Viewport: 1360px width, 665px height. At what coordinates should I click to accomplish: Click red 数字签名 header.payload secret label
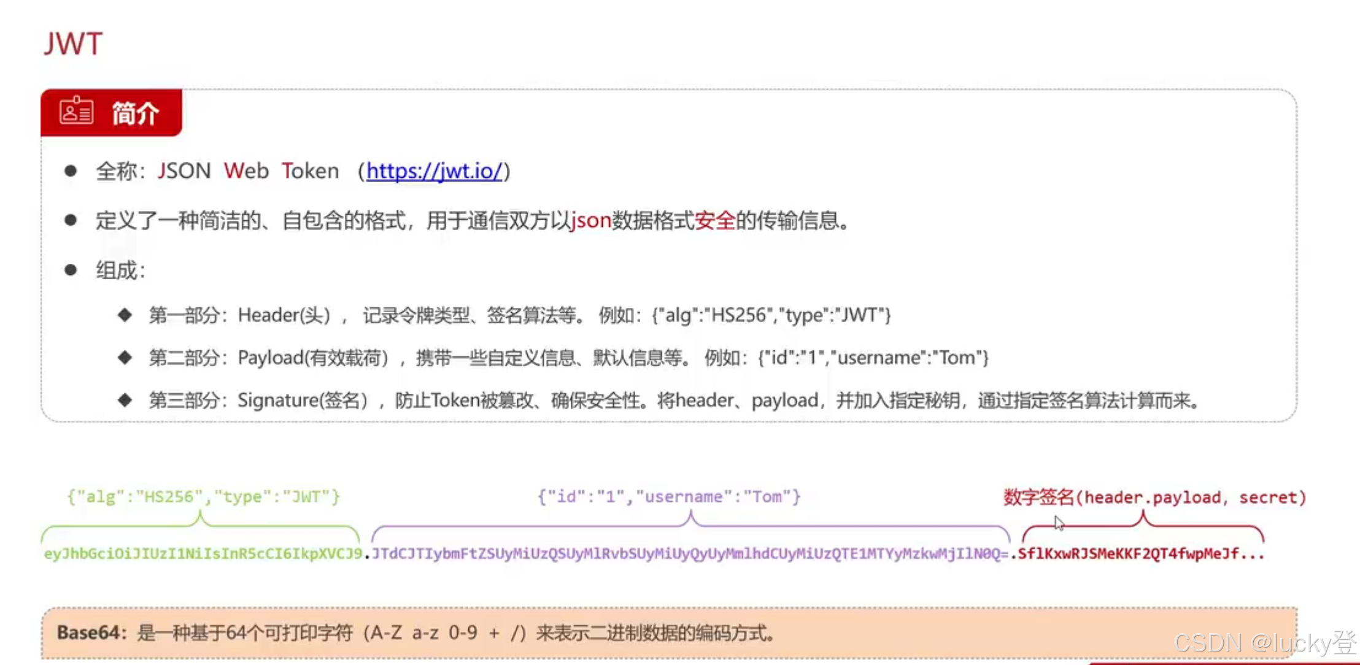point(1154,497)
